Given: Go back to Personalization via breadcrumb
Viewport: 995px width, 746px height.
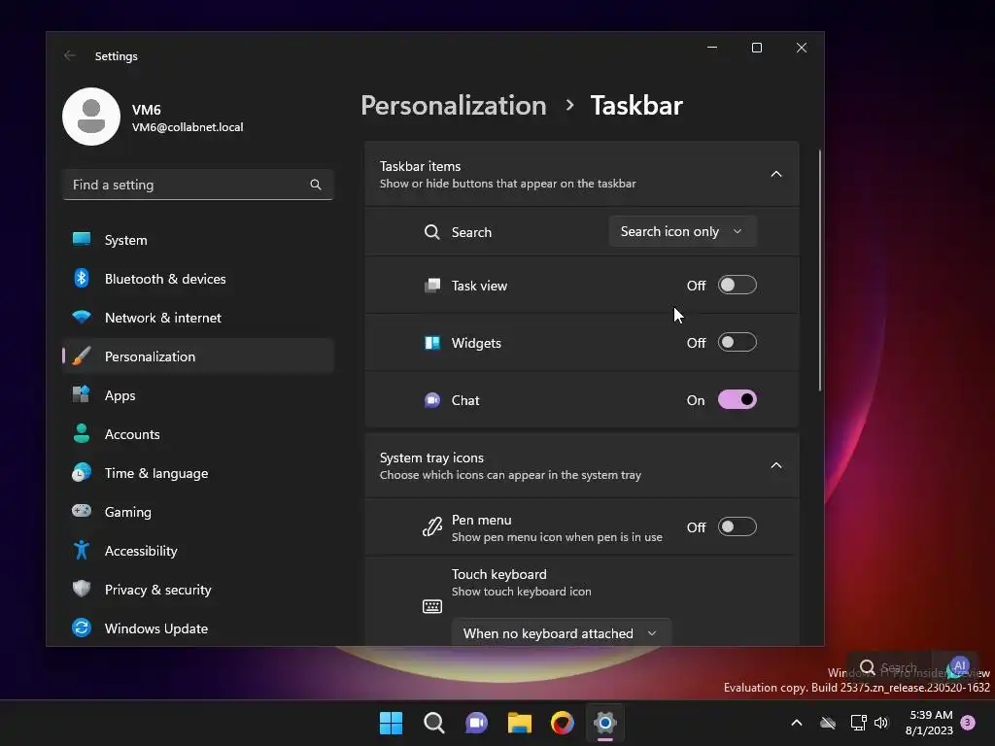Looking at the screenshot, I should pyautogui.click(x=454, y=105).
